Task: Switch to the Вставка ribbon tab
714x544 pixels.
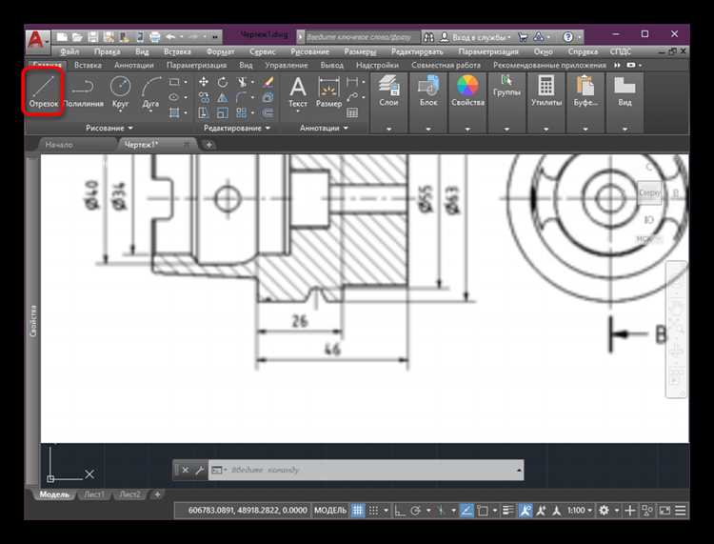Action: coord(88,65)
